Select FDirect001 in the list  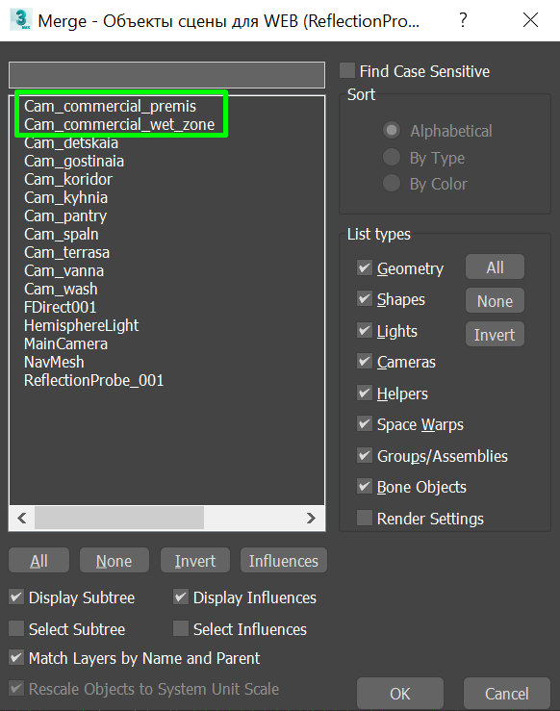coord(61,307)
